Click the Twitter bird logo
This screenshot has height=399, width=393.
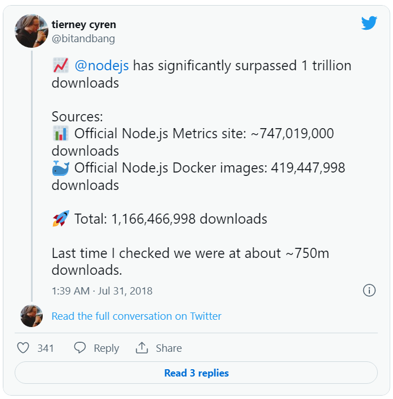[x=369, y=24]
